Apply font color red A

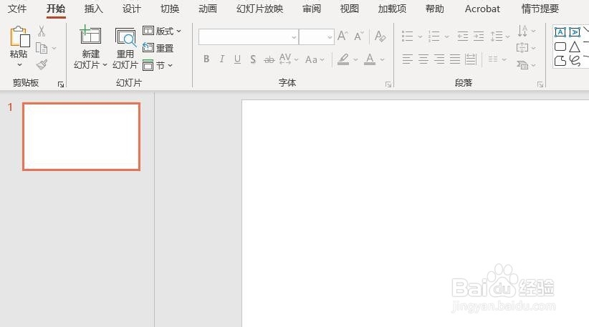point(370,59)
